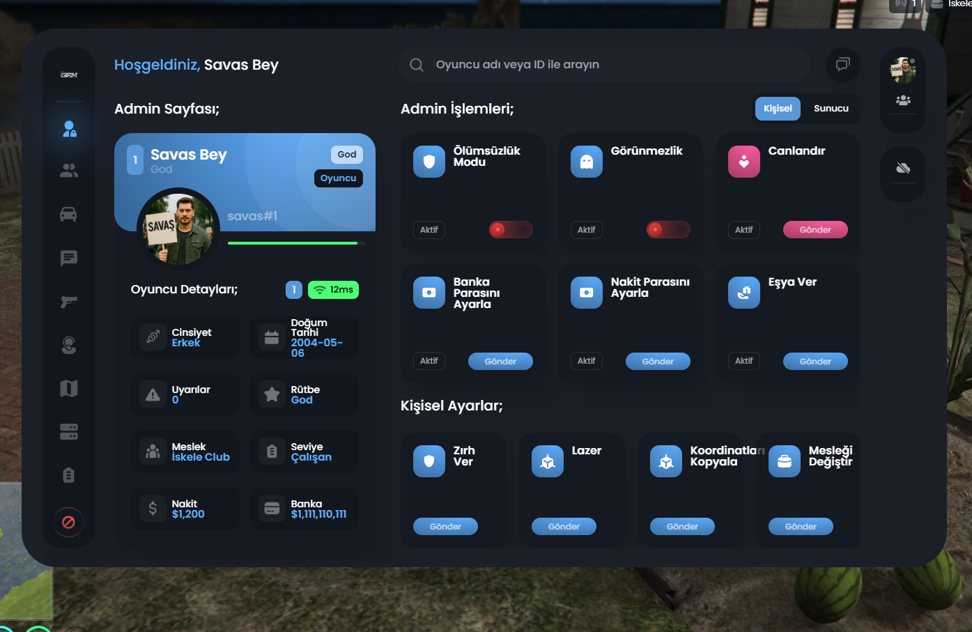
Task: Click the green progress bar under savas#1
Action: click(x=296, y=243)
